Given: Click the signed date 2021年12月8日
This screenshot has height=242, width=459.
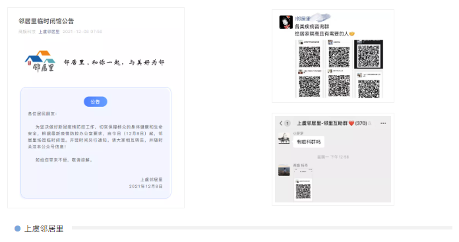Looking at the screenshot, I should pyautogui.click(x=146, y=186).
